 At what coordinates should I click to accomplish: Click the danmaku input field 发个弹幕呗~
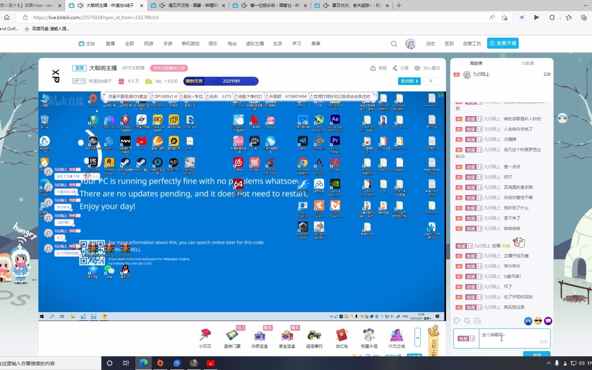coord(515,338)
